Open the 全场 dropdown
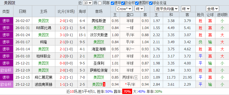 point(212,9)
